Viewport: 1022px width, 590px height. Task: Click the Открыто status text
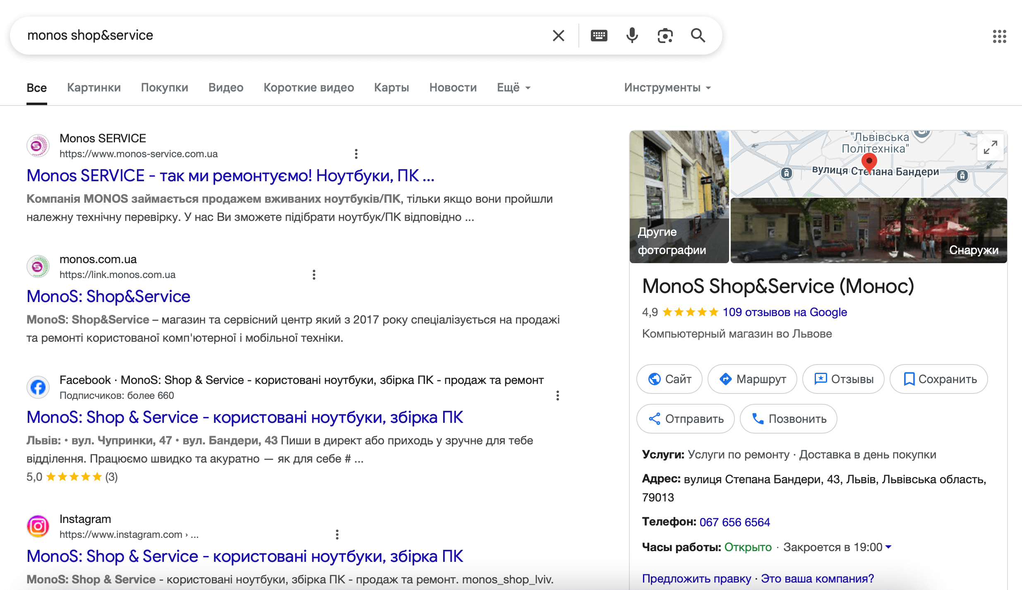(x=748, y=547)
